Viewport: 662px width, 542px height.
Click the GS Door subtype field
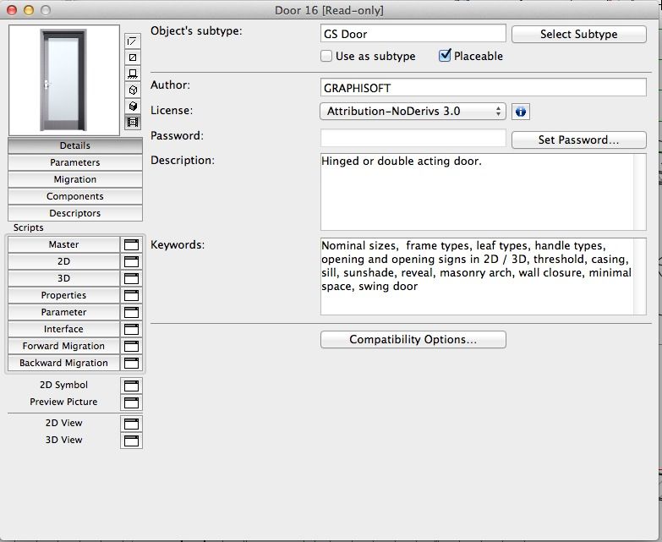[413, 33]
